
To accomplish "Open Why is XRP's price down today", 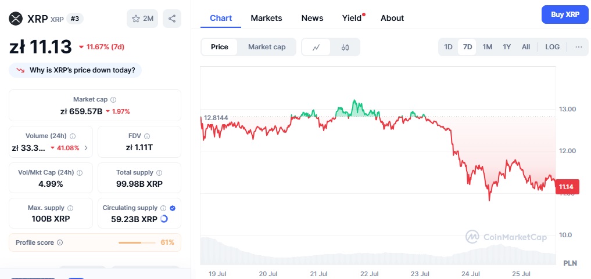I will coord(75,70).
